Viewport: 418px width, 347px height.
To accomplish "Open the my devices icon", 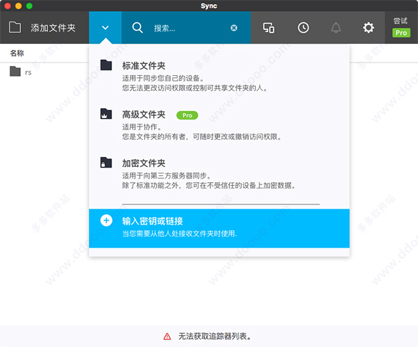I will 268,28.
